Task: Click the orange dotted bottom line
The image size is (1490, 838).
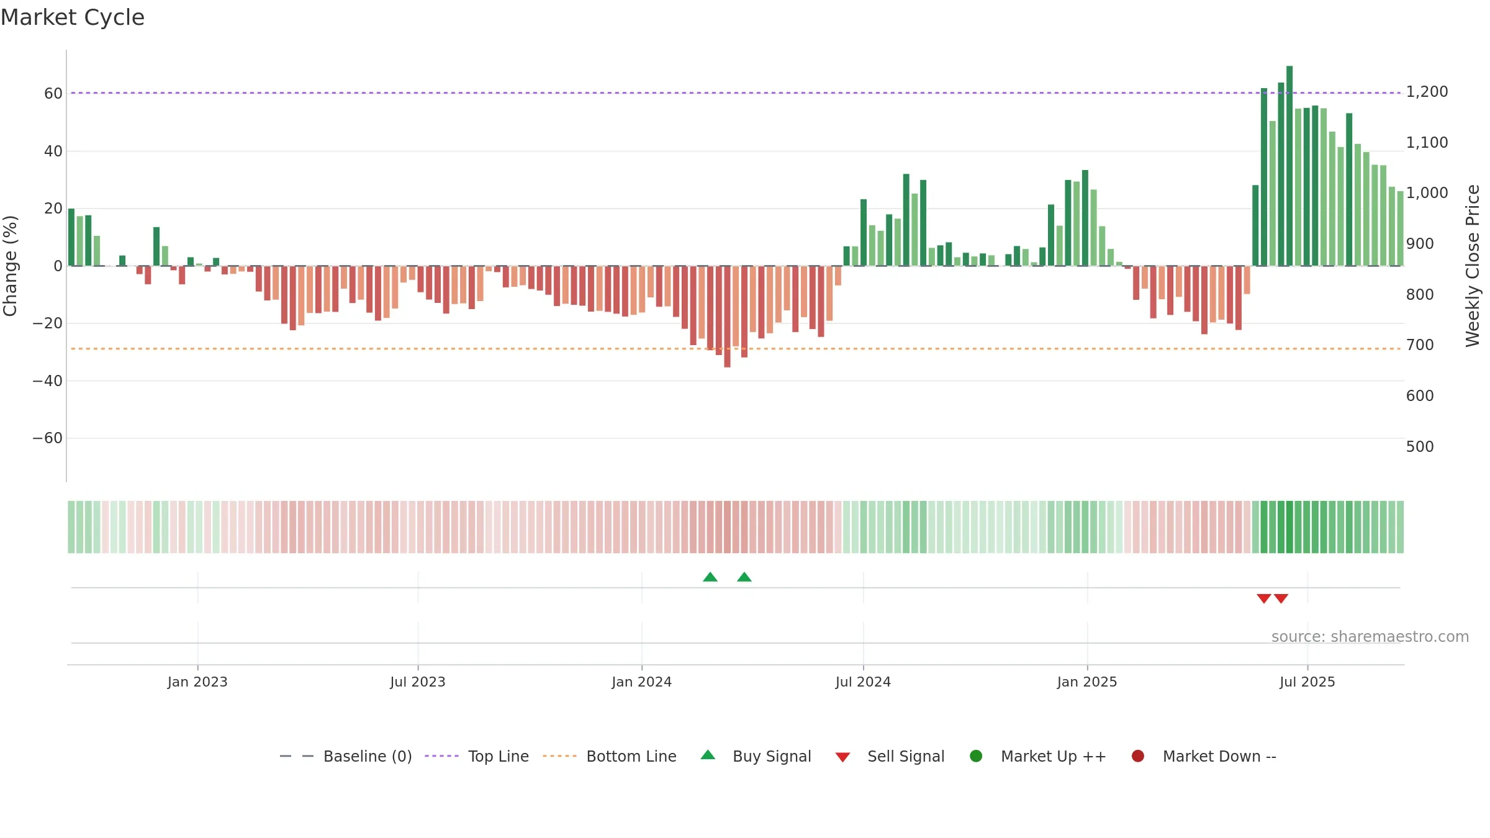Action: click(x=736, y=349)
